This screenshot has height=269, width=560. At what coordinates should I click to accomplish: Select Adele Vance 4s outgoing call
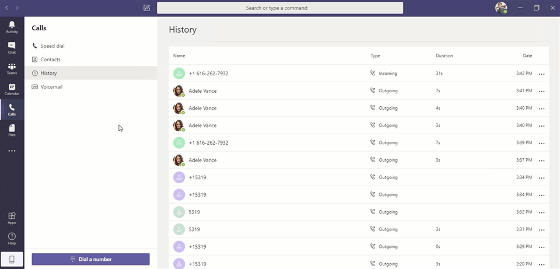coord(359,109)
